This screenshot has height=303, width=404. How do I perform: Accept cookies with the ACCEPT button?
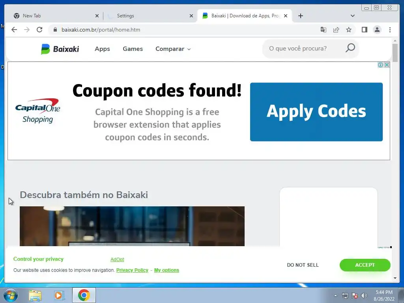[365, 265]
